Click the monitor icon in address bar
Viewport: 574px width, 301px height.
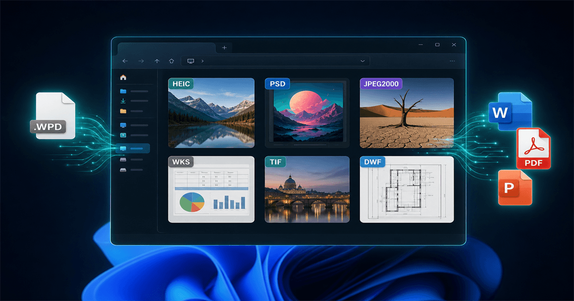tap(191, 61)
